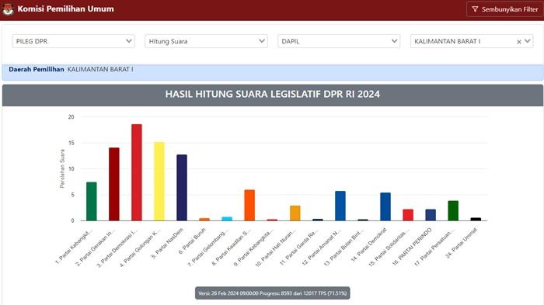544x305 pixels.
Task: Click the black Partai Ummat bar
Action: pyautogui.click(x=476, y=219)
